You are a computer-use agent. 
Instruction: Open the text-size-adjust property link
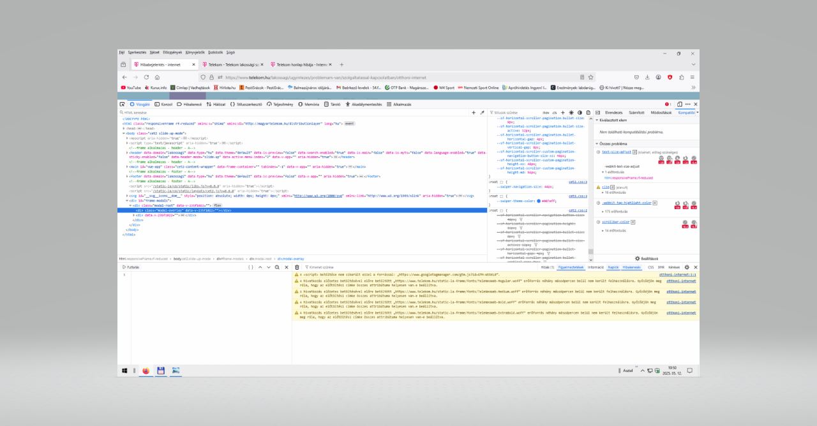(617, 152)
